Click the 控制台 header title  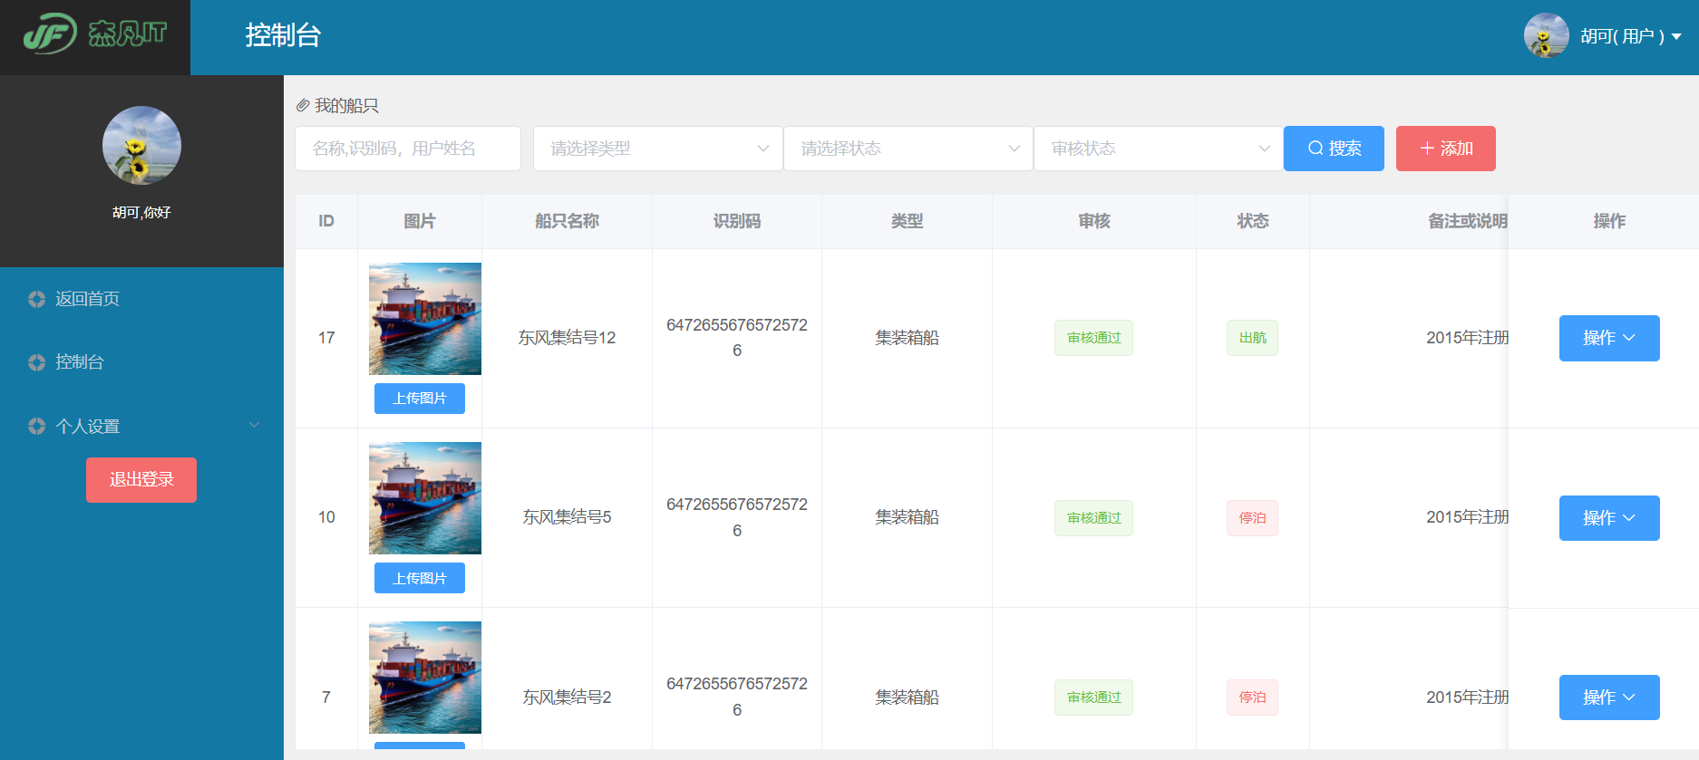(x=283, y=35)
